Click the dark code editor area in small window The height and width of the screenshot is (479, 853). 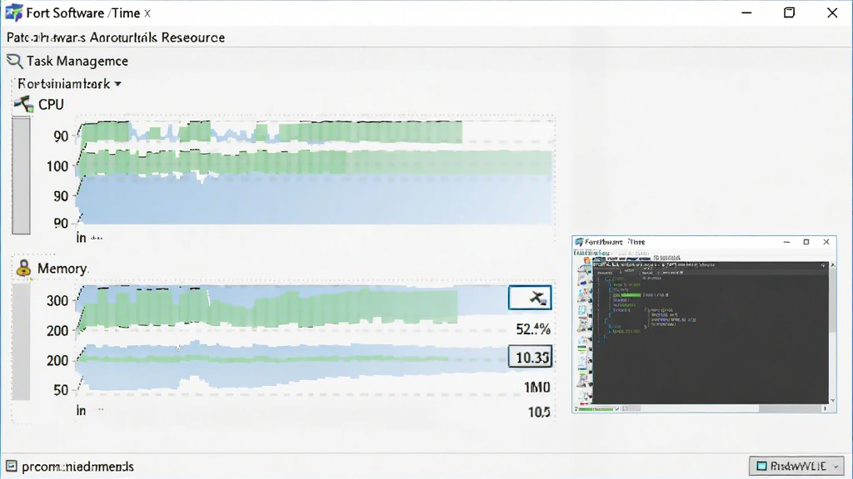point(710,333)
